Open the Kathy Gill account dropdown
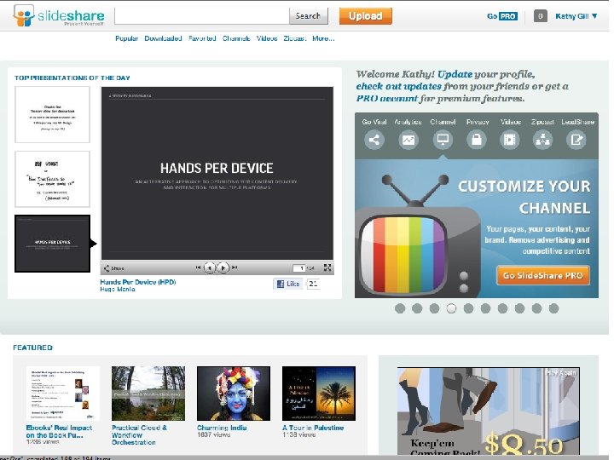This screenshot has height=460, width=614. coord(576,16)
